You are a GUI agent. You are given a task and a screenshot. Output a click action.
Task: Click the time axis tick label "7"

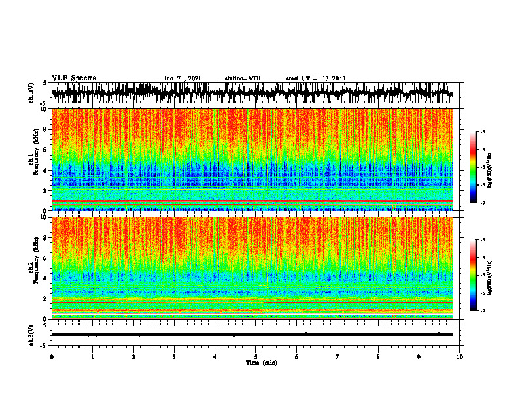click(337, 357)
